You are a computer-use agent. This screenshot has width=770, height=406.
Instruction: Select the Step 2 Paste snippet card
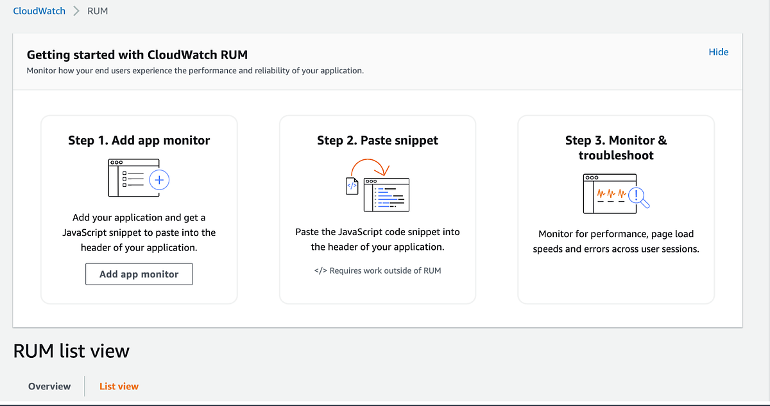pos(377,209)
